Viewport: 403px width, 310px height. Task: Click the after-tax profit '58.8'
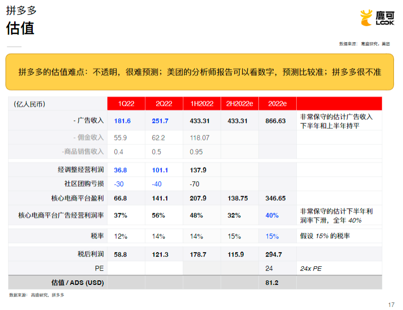[120, 255]
